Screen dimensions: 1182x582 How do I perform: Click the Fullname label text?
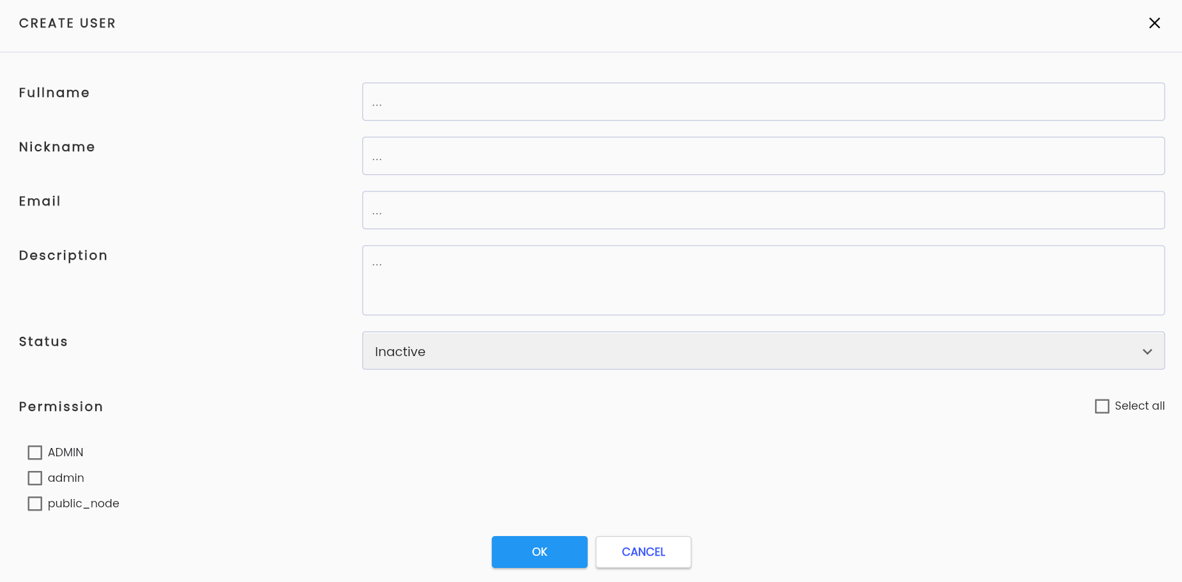click(x=54, y=93)
